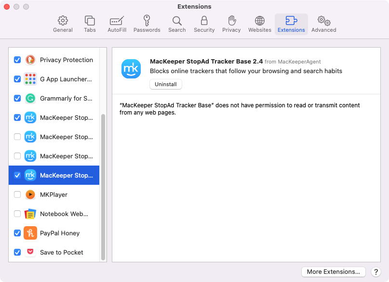Open the Security lock icon
This screenshot has height=282, width=389.
204,21
